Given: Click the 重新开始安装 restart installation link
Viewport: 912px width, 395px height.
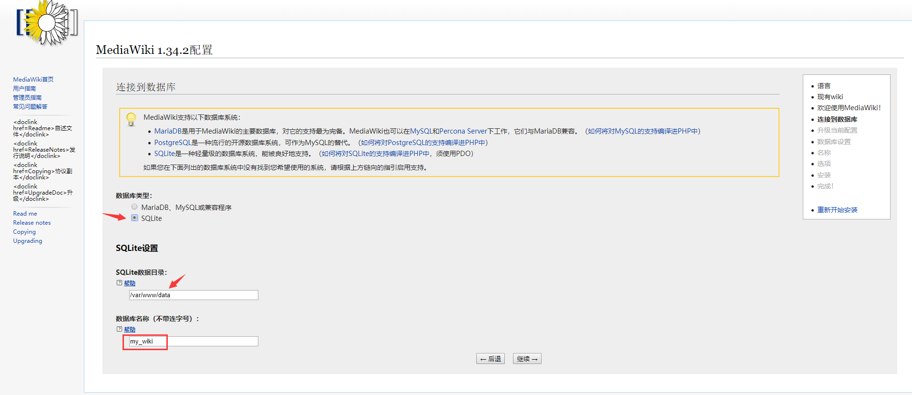Looking at the screenshot, I should pyautogui.click(x=837, y=210).
